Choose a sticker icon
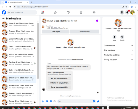This screenshot has width=138, height=109. [51, 102]
